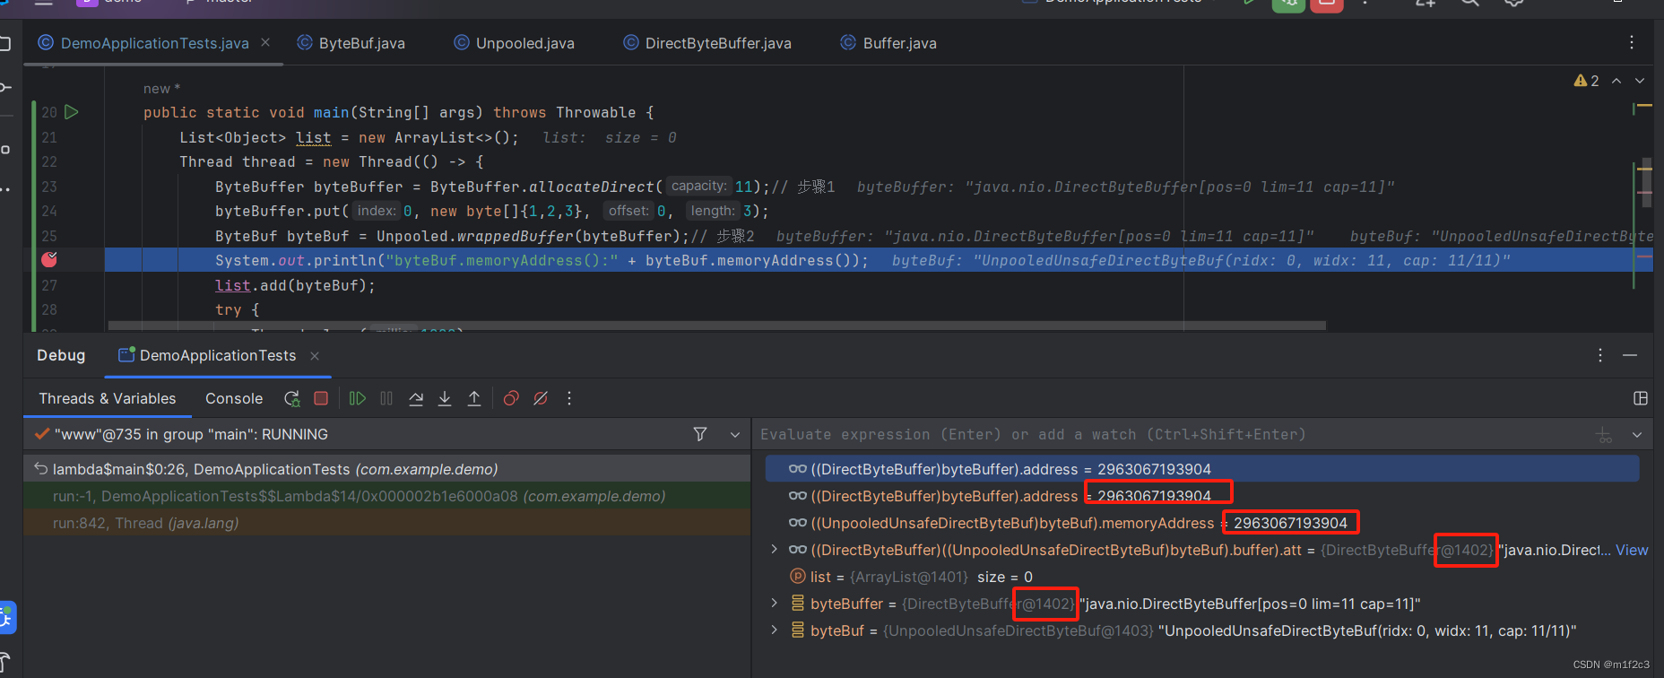
Task: Toggle the breakpoint at line 26
Action: click(49, 260)
